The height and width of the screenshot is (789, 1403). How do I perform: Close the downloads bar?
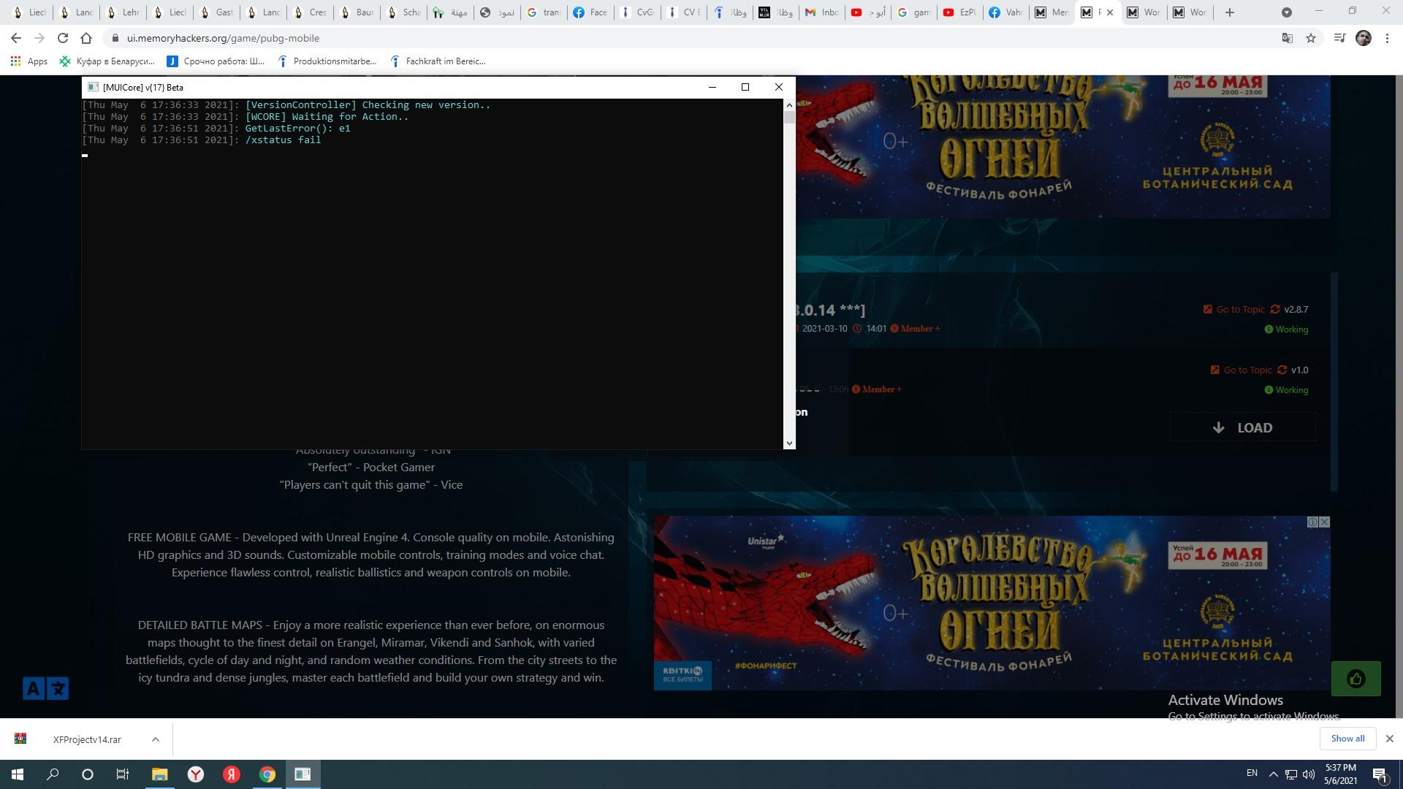1389,739
